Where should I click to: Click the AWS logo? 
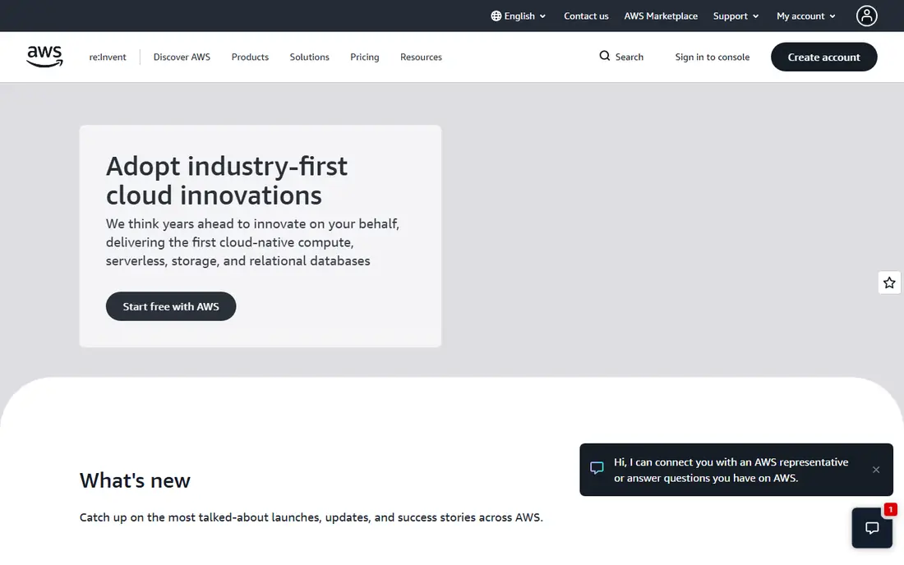(45, 57)
